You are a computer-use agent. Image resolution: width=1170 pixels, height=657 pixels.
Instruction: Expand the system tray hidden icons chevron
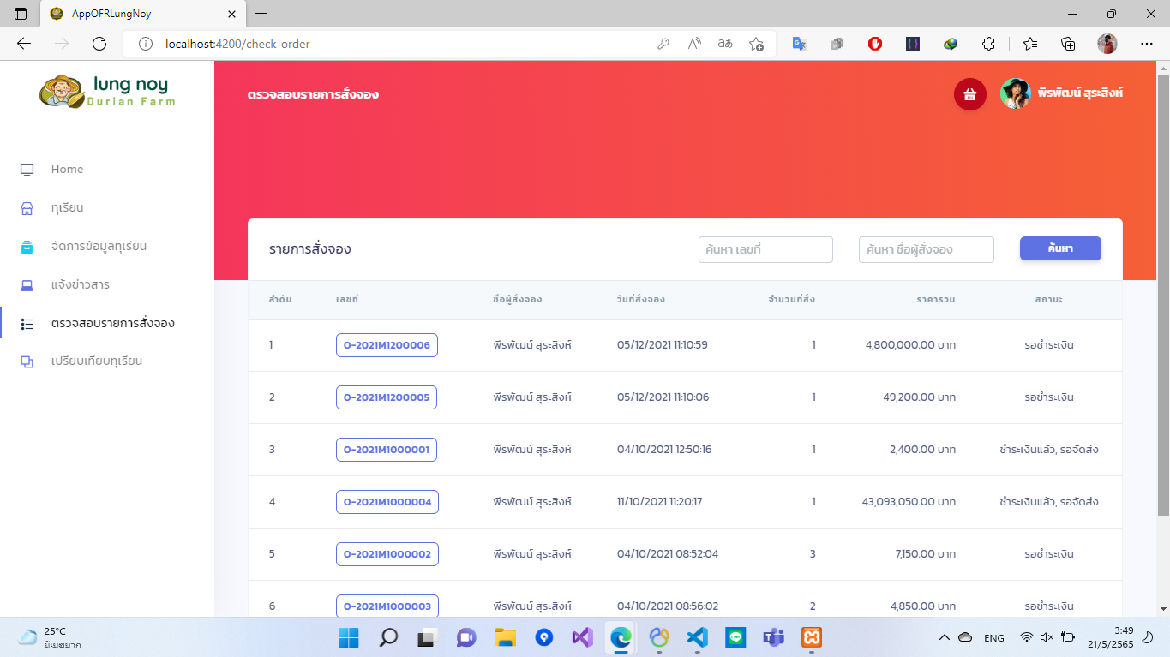point(945,637)
